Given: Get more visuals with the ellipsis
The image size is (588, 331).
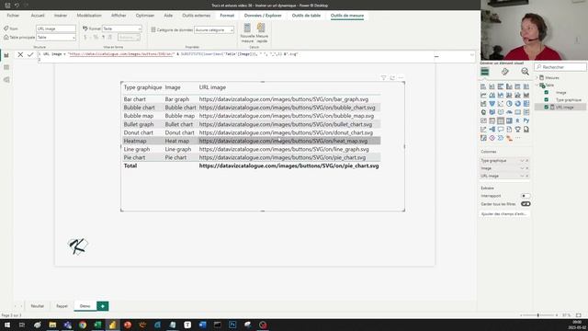Looking at the screenshot, I should pos(518,138).
